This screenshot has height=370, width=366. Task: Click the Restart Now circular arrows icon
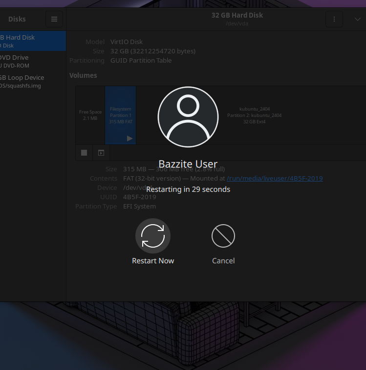click(x=153, y=236)
